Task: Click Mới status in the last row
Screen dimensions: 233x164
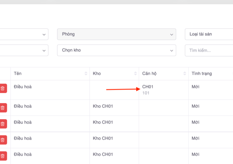Action: coord(196,155)
